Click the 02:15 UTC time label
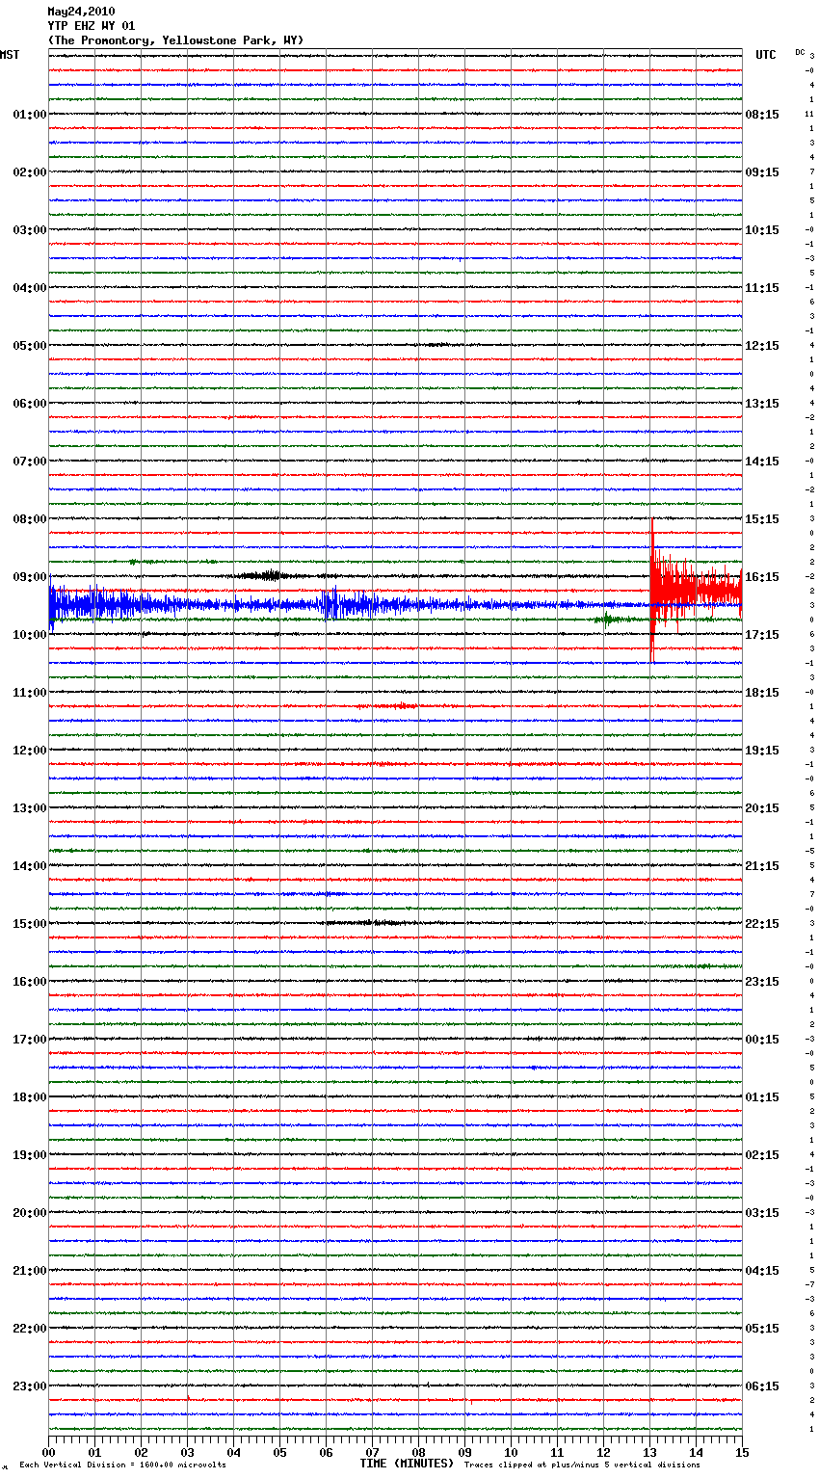 pos(762,1155)
